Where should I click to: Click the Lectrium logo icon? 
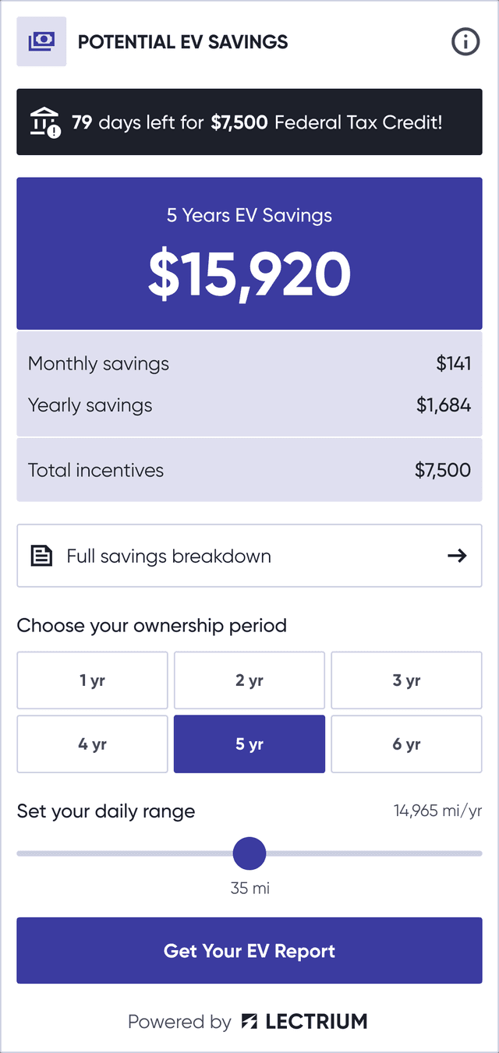coord(249,1021)
